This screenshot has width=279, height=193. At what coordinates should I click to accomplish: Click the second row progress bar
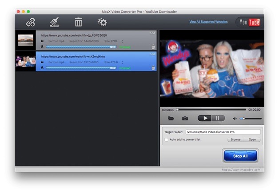coord(81,68)
